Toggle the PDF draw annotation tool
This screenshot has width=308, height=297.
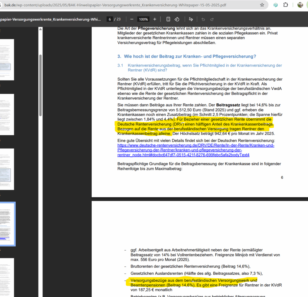(x=191, y=19)
